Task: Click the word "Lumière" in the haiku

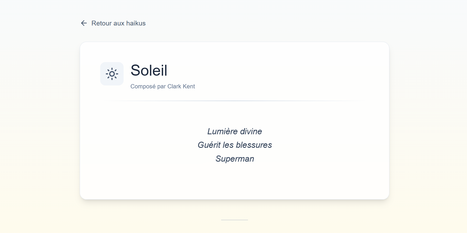Action: pyautogui.click(x=222, y=131)
